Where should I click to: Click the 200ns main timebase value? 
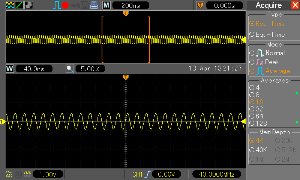[130, 5]
